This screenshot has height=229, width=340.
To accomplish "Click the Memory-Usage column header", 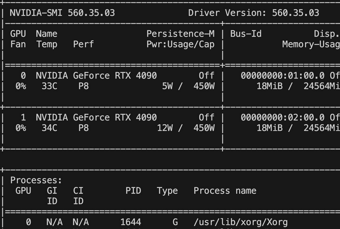I will pos(311,45).
